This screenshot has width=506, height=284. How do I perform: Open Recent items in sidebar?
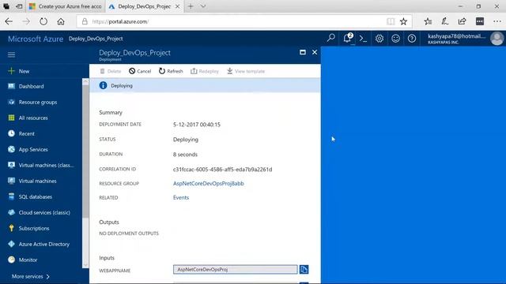(26, 133)
